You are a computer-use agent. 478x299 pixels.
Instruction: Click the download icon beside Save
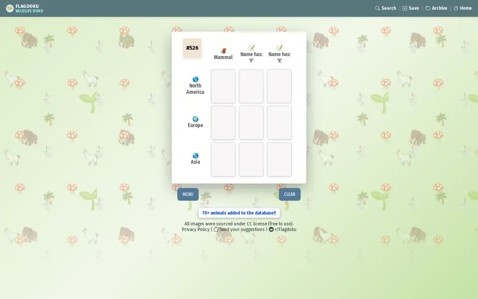[x=405, y=8]
